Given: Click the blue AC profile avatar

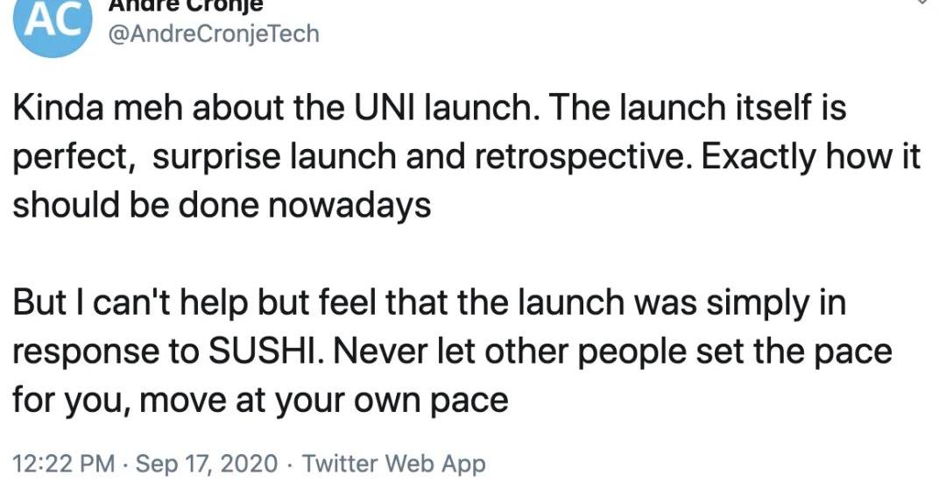Looking at the screenshot, I should click(x=53, y=22).
